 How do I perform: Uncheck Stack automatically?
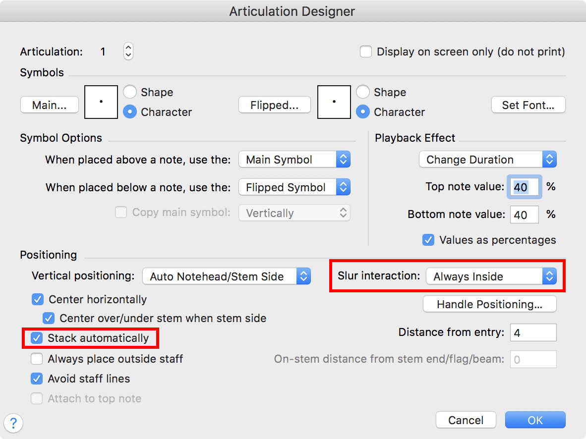(x=37, y=338)
